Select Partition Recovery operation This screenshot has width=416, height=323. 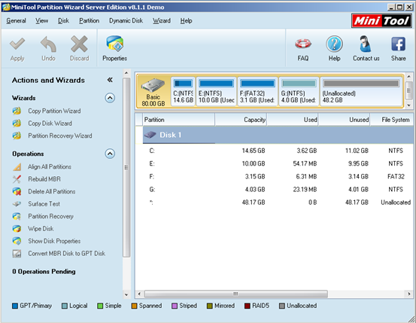(x=50, y=216)
